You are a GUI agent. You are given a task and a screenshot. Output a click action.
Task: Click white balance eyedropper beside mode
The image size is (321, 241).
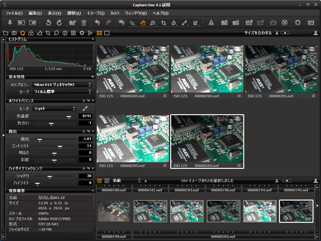(85, 108)
